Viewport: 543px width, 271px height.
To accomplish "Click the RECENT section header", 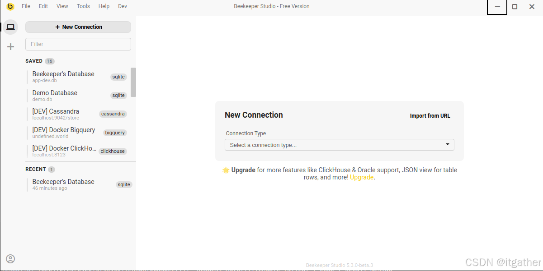I will tap(36, 169).
